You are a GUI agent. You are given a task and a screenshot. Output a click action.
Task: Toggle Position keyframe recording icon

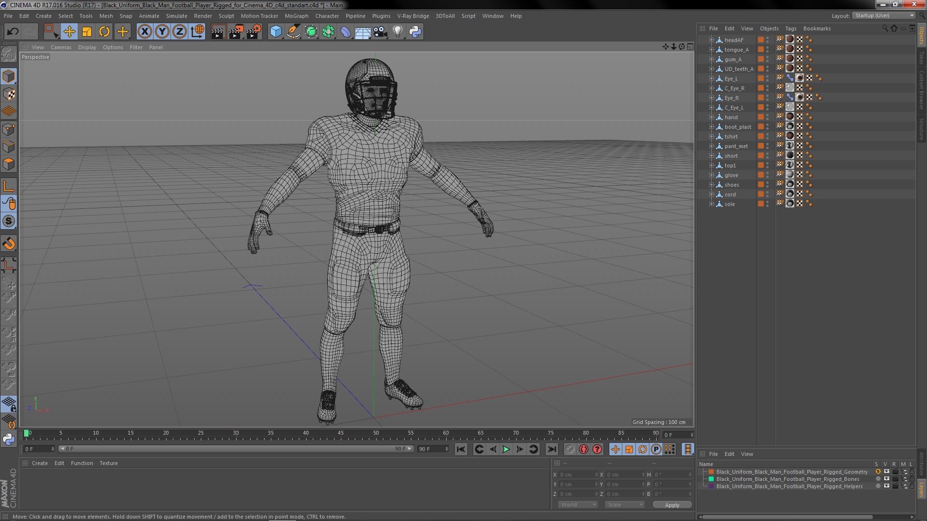pos(616,450)
